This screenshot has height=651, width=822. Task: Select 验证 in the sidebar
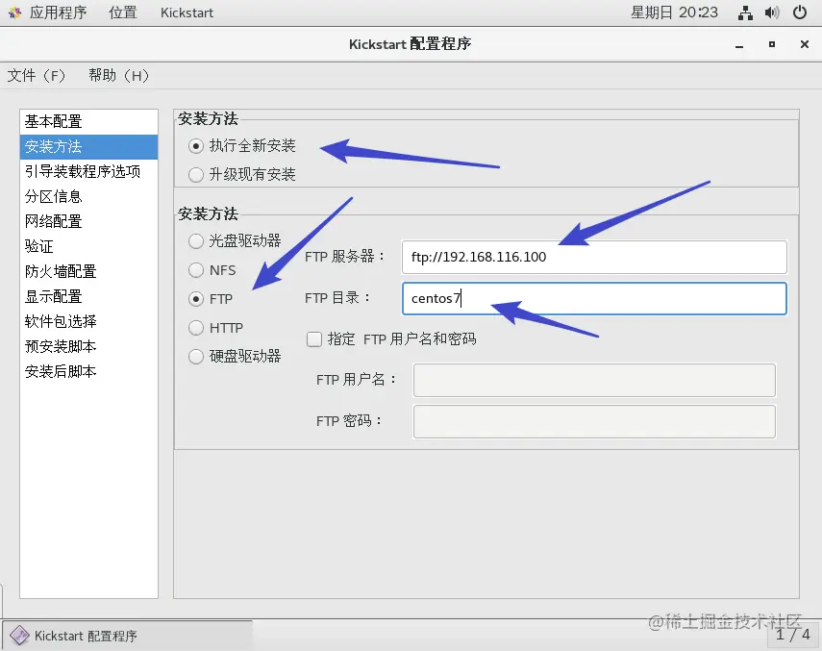pyautogui.click(x=88, y=246)
